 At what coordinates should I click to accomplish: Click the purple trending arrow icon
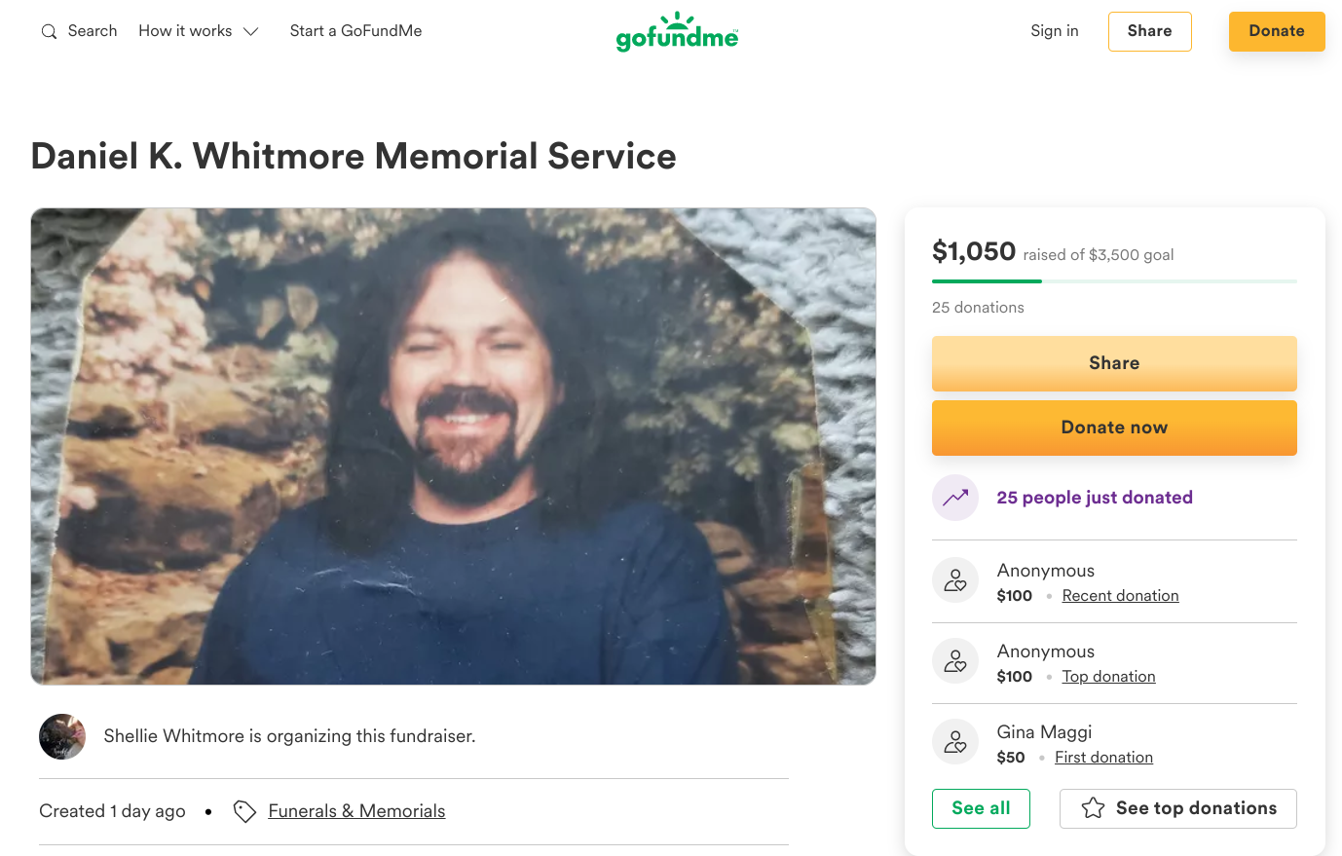tap(955, 498)
